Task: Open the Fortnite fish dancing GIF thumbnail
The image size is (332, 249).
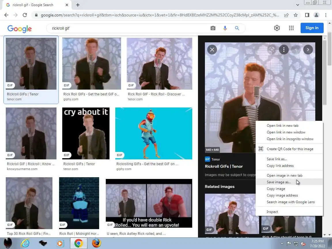Action: point(154,133)
